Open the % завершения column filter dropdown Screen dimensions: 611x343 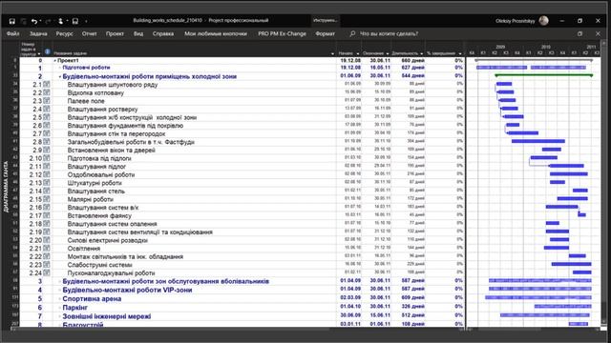(x=460, y=53)
